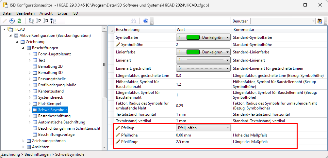Screen dimensions: 328x158
Task: Select Passungstabelle in the tree
Action: click(x=52, y=79)
